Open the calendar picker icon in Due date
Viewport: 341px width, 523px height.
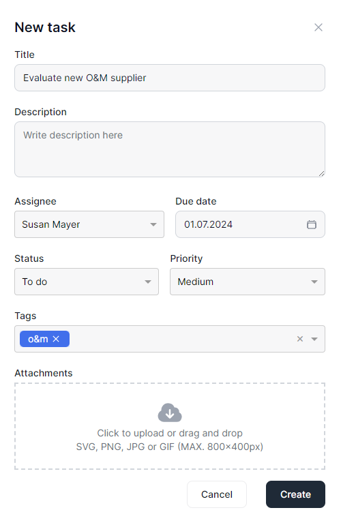[x=311, y=224]
